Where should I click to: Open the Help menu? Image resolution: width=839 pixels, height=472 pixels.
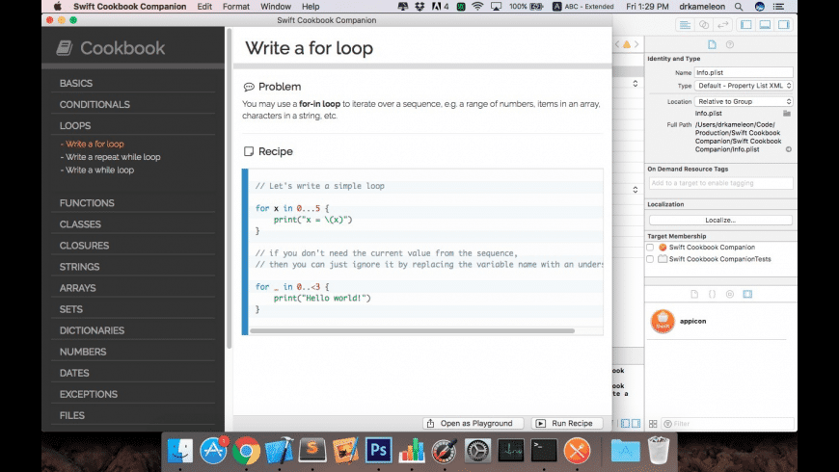coord(311,7)
